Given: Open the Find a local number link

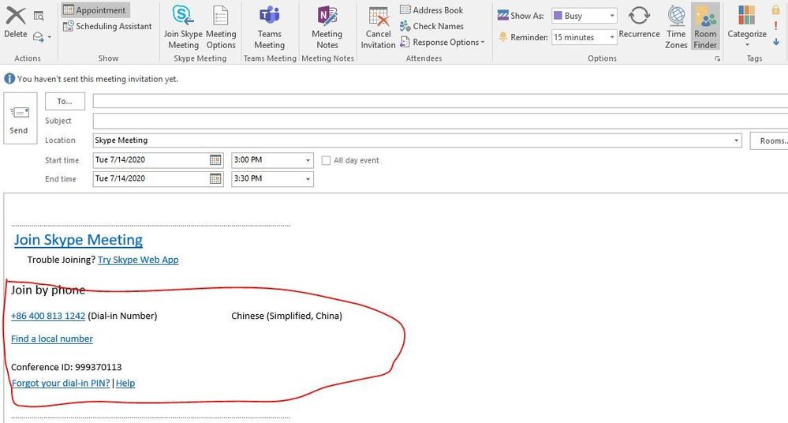Looking at the screenshot, I should point(52,339).
